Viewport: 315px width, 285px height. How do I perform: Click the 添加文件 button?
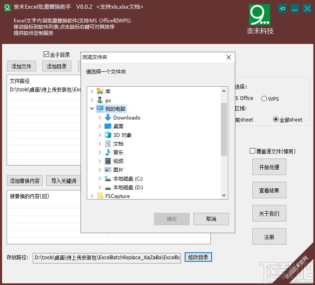tap(22, 66)
